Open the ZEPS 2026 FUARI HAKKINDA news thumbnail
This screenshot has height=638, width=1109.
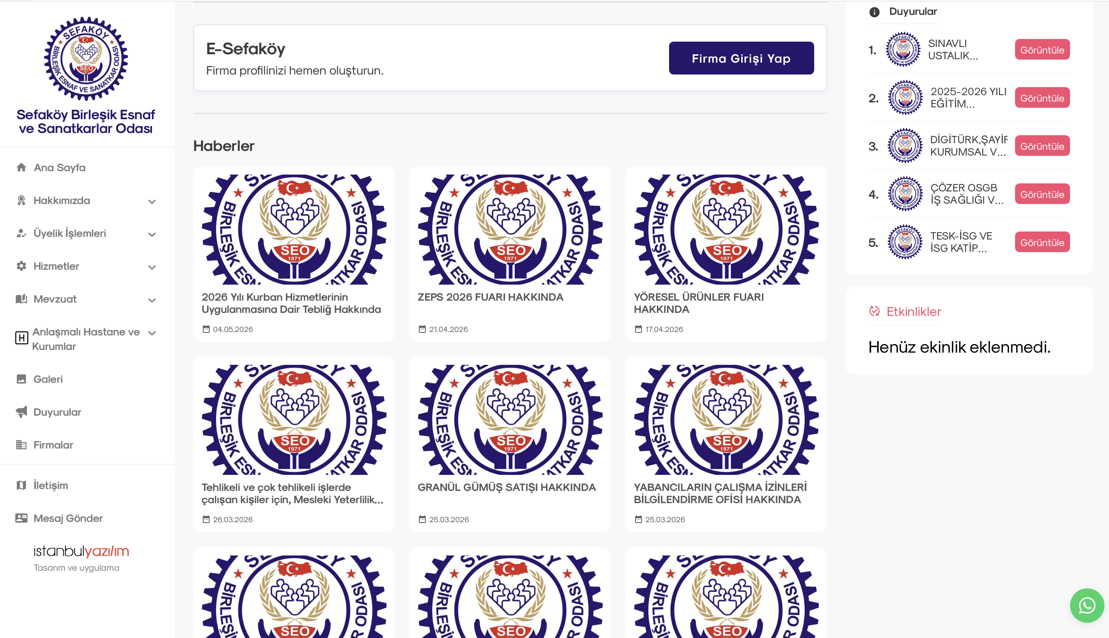[510, 230]
